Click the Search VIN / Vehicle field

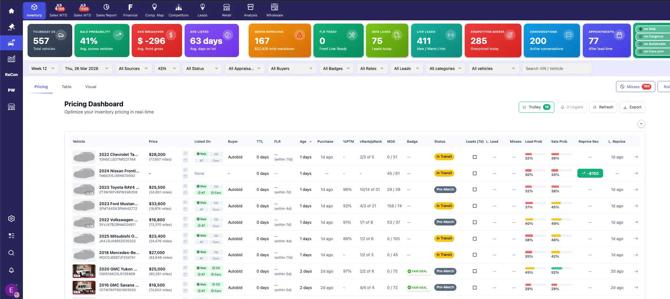(x=557, y=69)
